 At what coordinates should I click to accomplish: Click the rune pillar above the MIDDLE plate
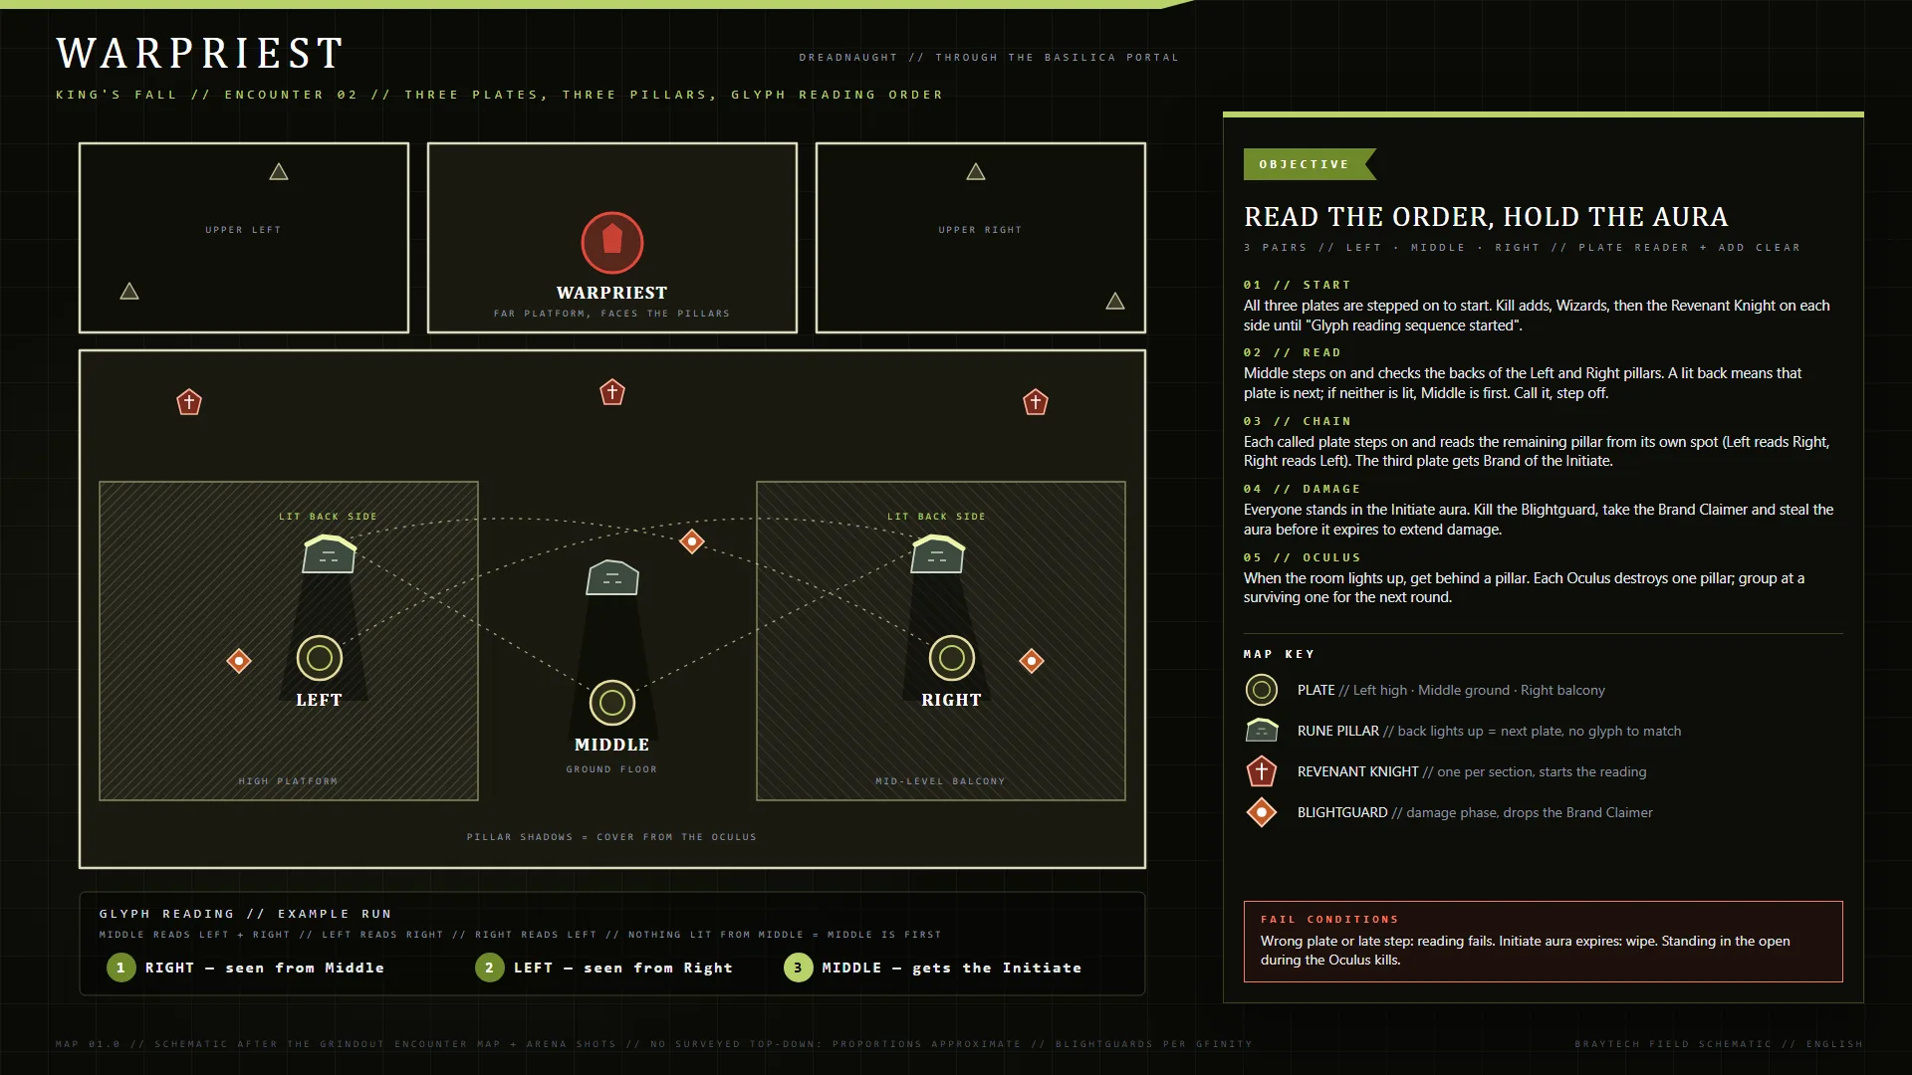pos(611,577)
